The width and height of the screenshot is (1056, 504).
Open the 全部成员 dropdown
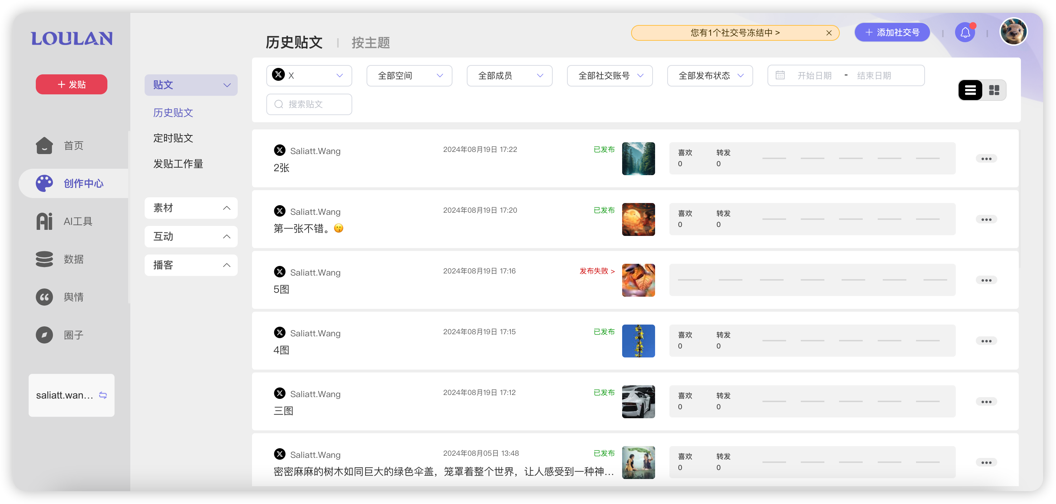(x=509, y=76)
